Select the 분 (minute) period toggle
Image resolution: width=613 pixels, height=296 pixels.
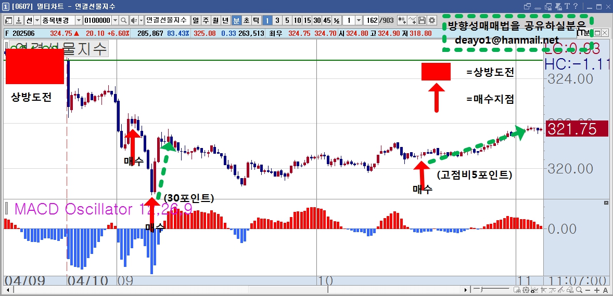click(237, 20)
